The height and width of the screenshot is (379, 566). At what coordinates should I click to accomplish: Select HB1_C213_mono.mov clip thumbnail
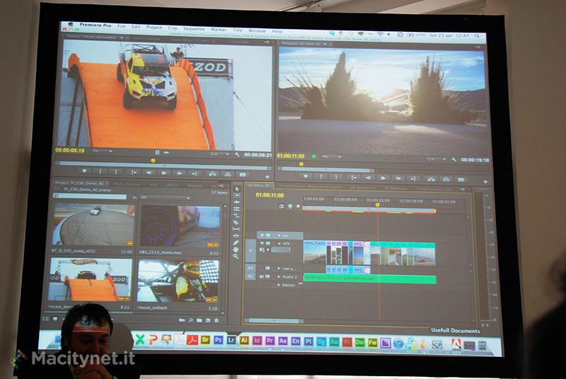point(180,226)
